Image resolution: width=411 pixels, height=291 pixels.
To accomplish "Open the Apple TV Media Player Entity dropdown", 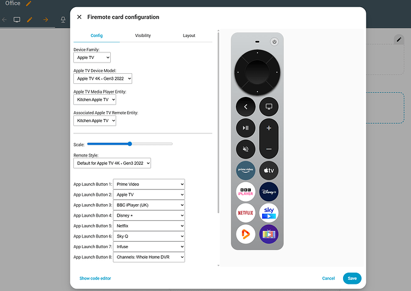I will click(95, 99).
